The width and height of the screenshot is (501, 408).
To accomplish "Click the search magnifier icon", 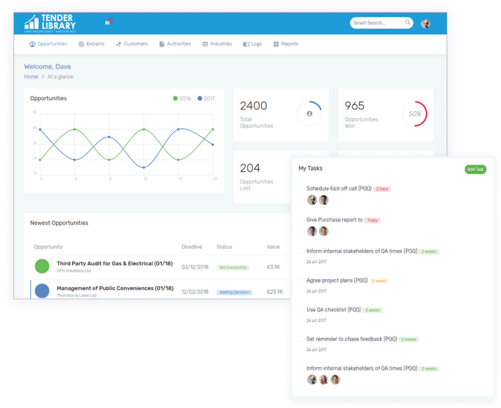I will [408, 23].
